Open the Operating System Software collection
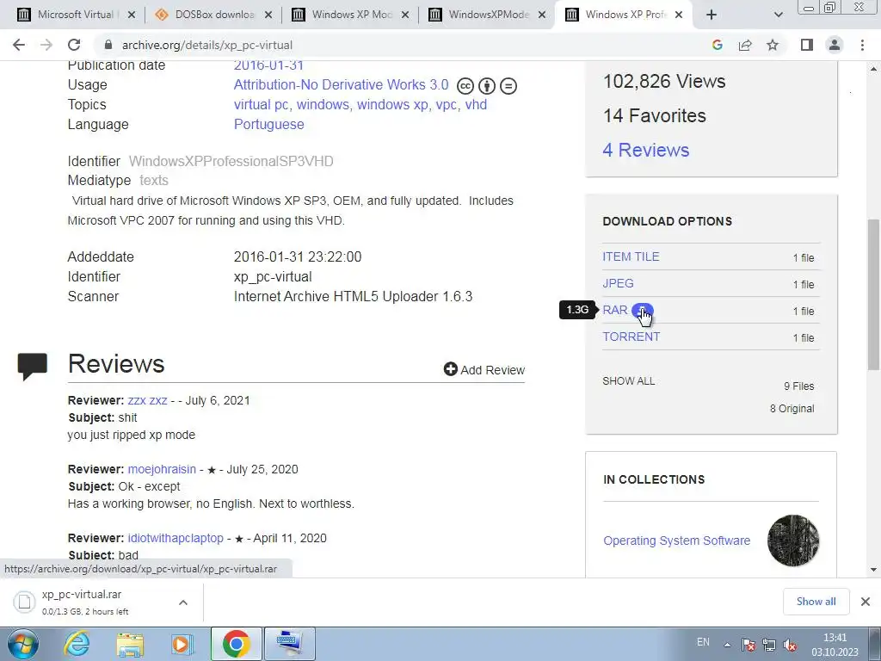The height and width of the screenshot is (661, 881). pos(676,541)
